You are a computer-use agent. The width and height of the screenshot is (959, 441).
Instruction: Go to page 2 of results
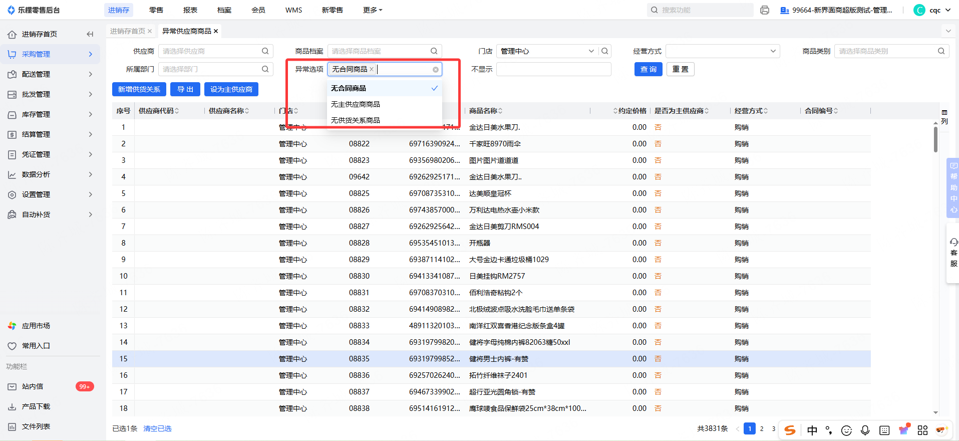click(x=762, y=428)
